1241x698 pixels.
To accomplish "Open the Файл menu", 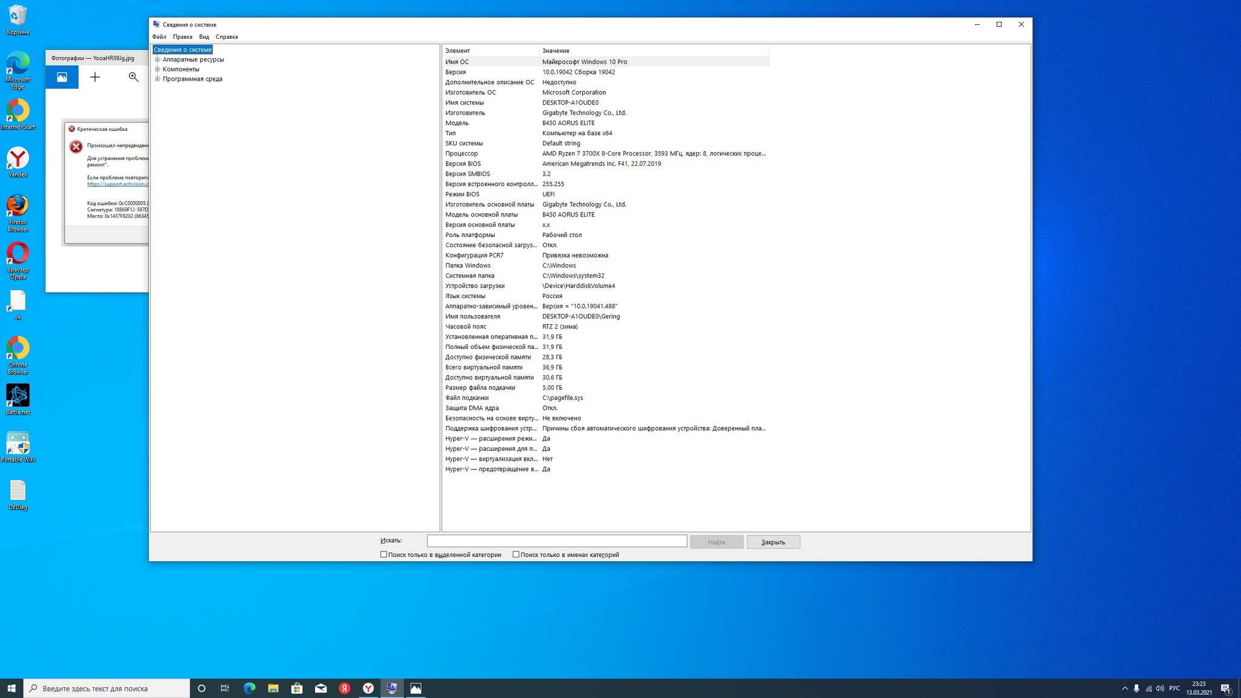I will pyautogui.click(x=159, y=37).
